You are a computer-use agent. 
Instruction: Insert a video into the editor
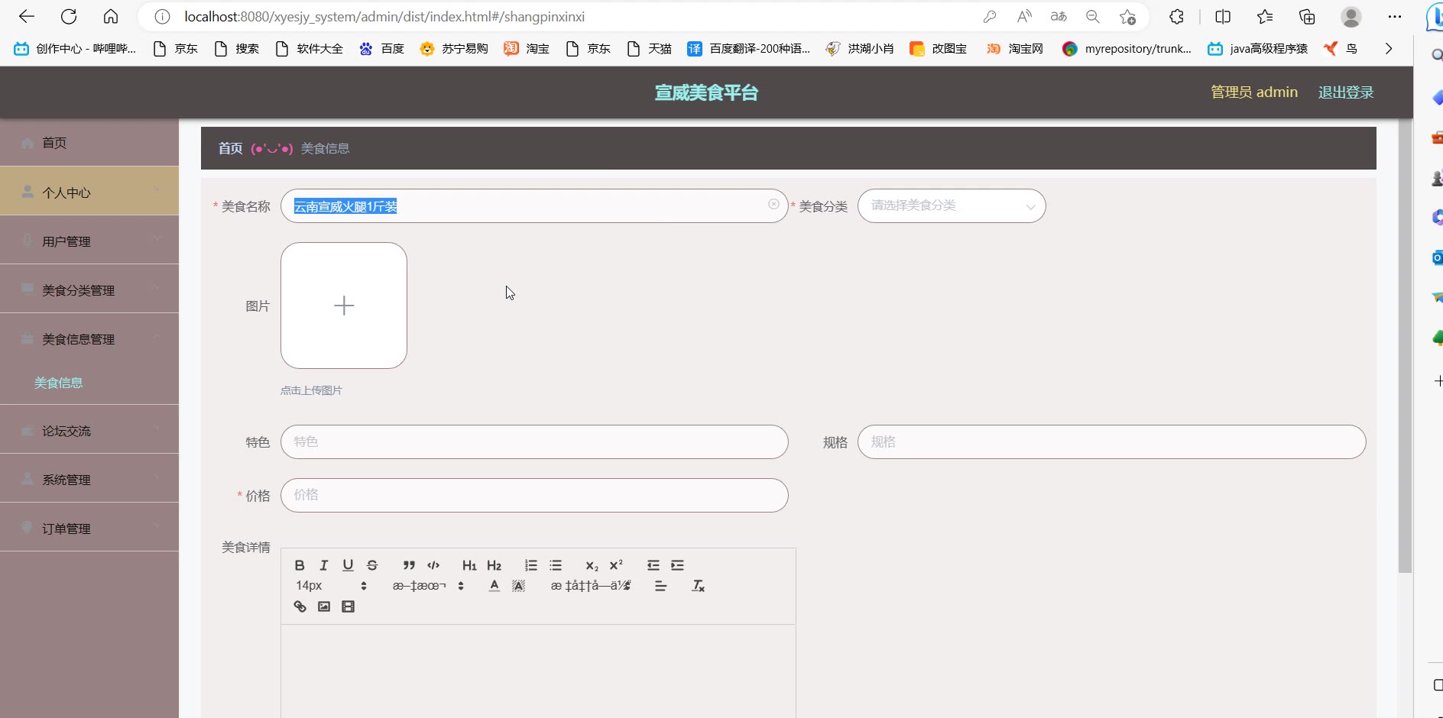348,606
